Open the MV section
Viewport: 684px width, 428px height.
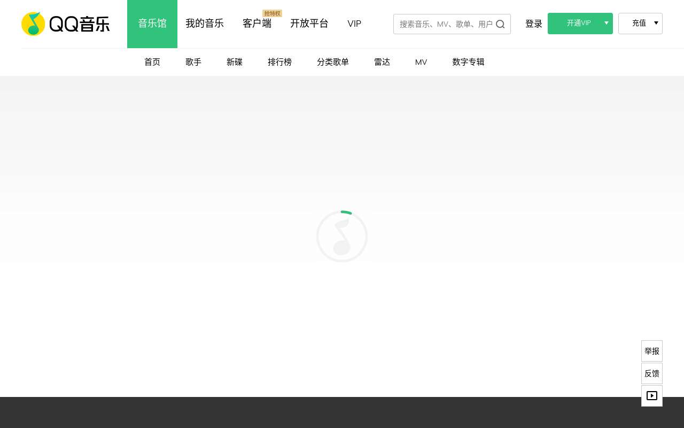pyautogui.click(x=421, y=62)
